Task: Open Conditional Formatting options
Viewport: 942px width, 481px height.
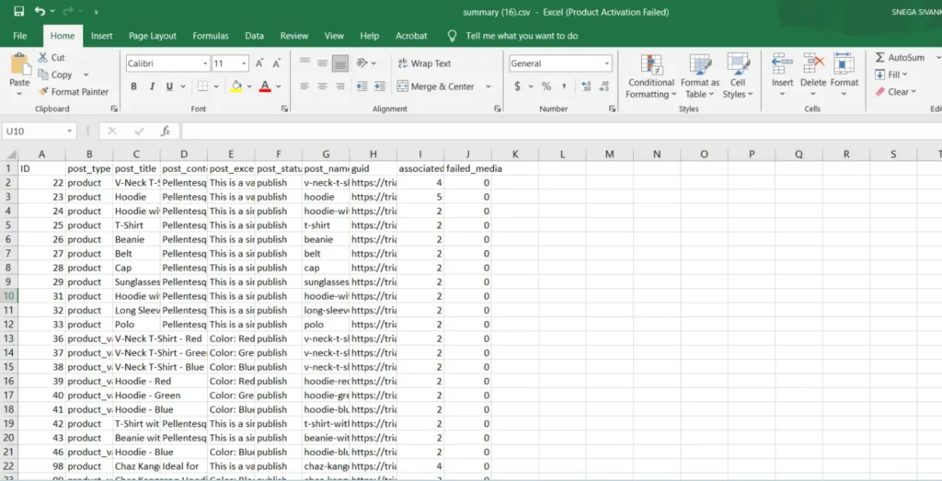Action: pyautogui.click(x=650, y=75)
